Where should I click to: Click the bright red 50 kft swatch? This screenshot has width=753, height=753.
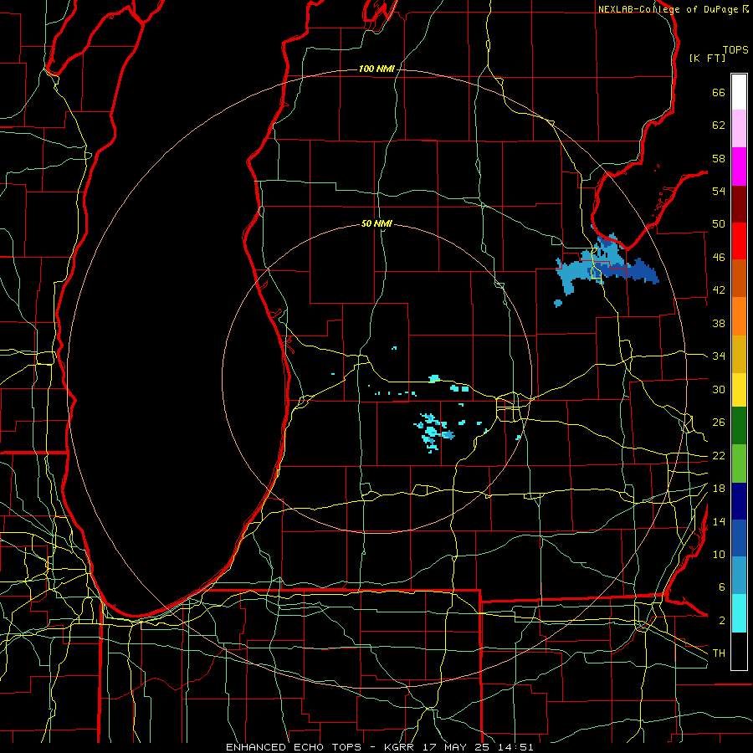pyautogui.click(x=739, y=241)
